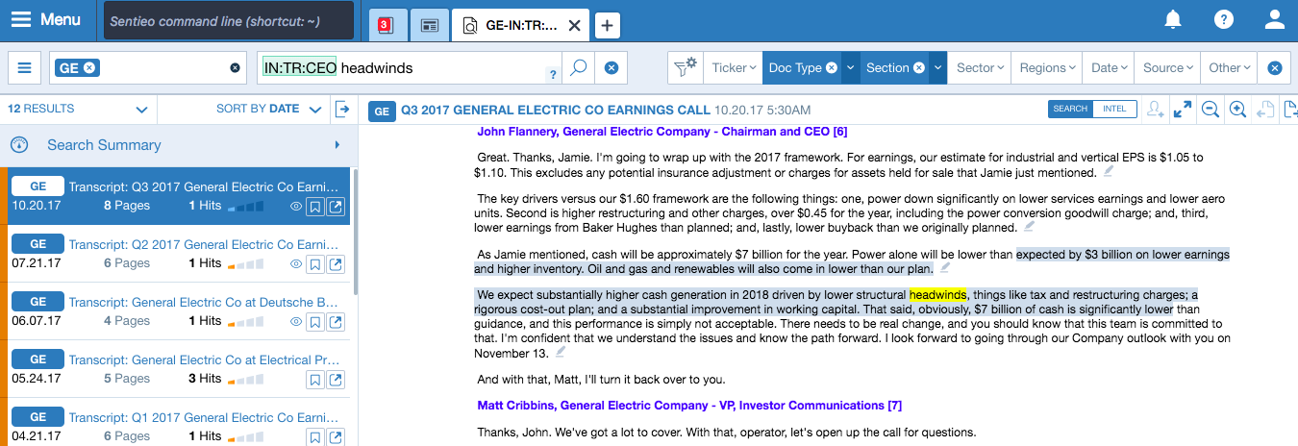The image size is (1298, 446).
Task: Open the main Menu hamburger button
Action: 46,20
